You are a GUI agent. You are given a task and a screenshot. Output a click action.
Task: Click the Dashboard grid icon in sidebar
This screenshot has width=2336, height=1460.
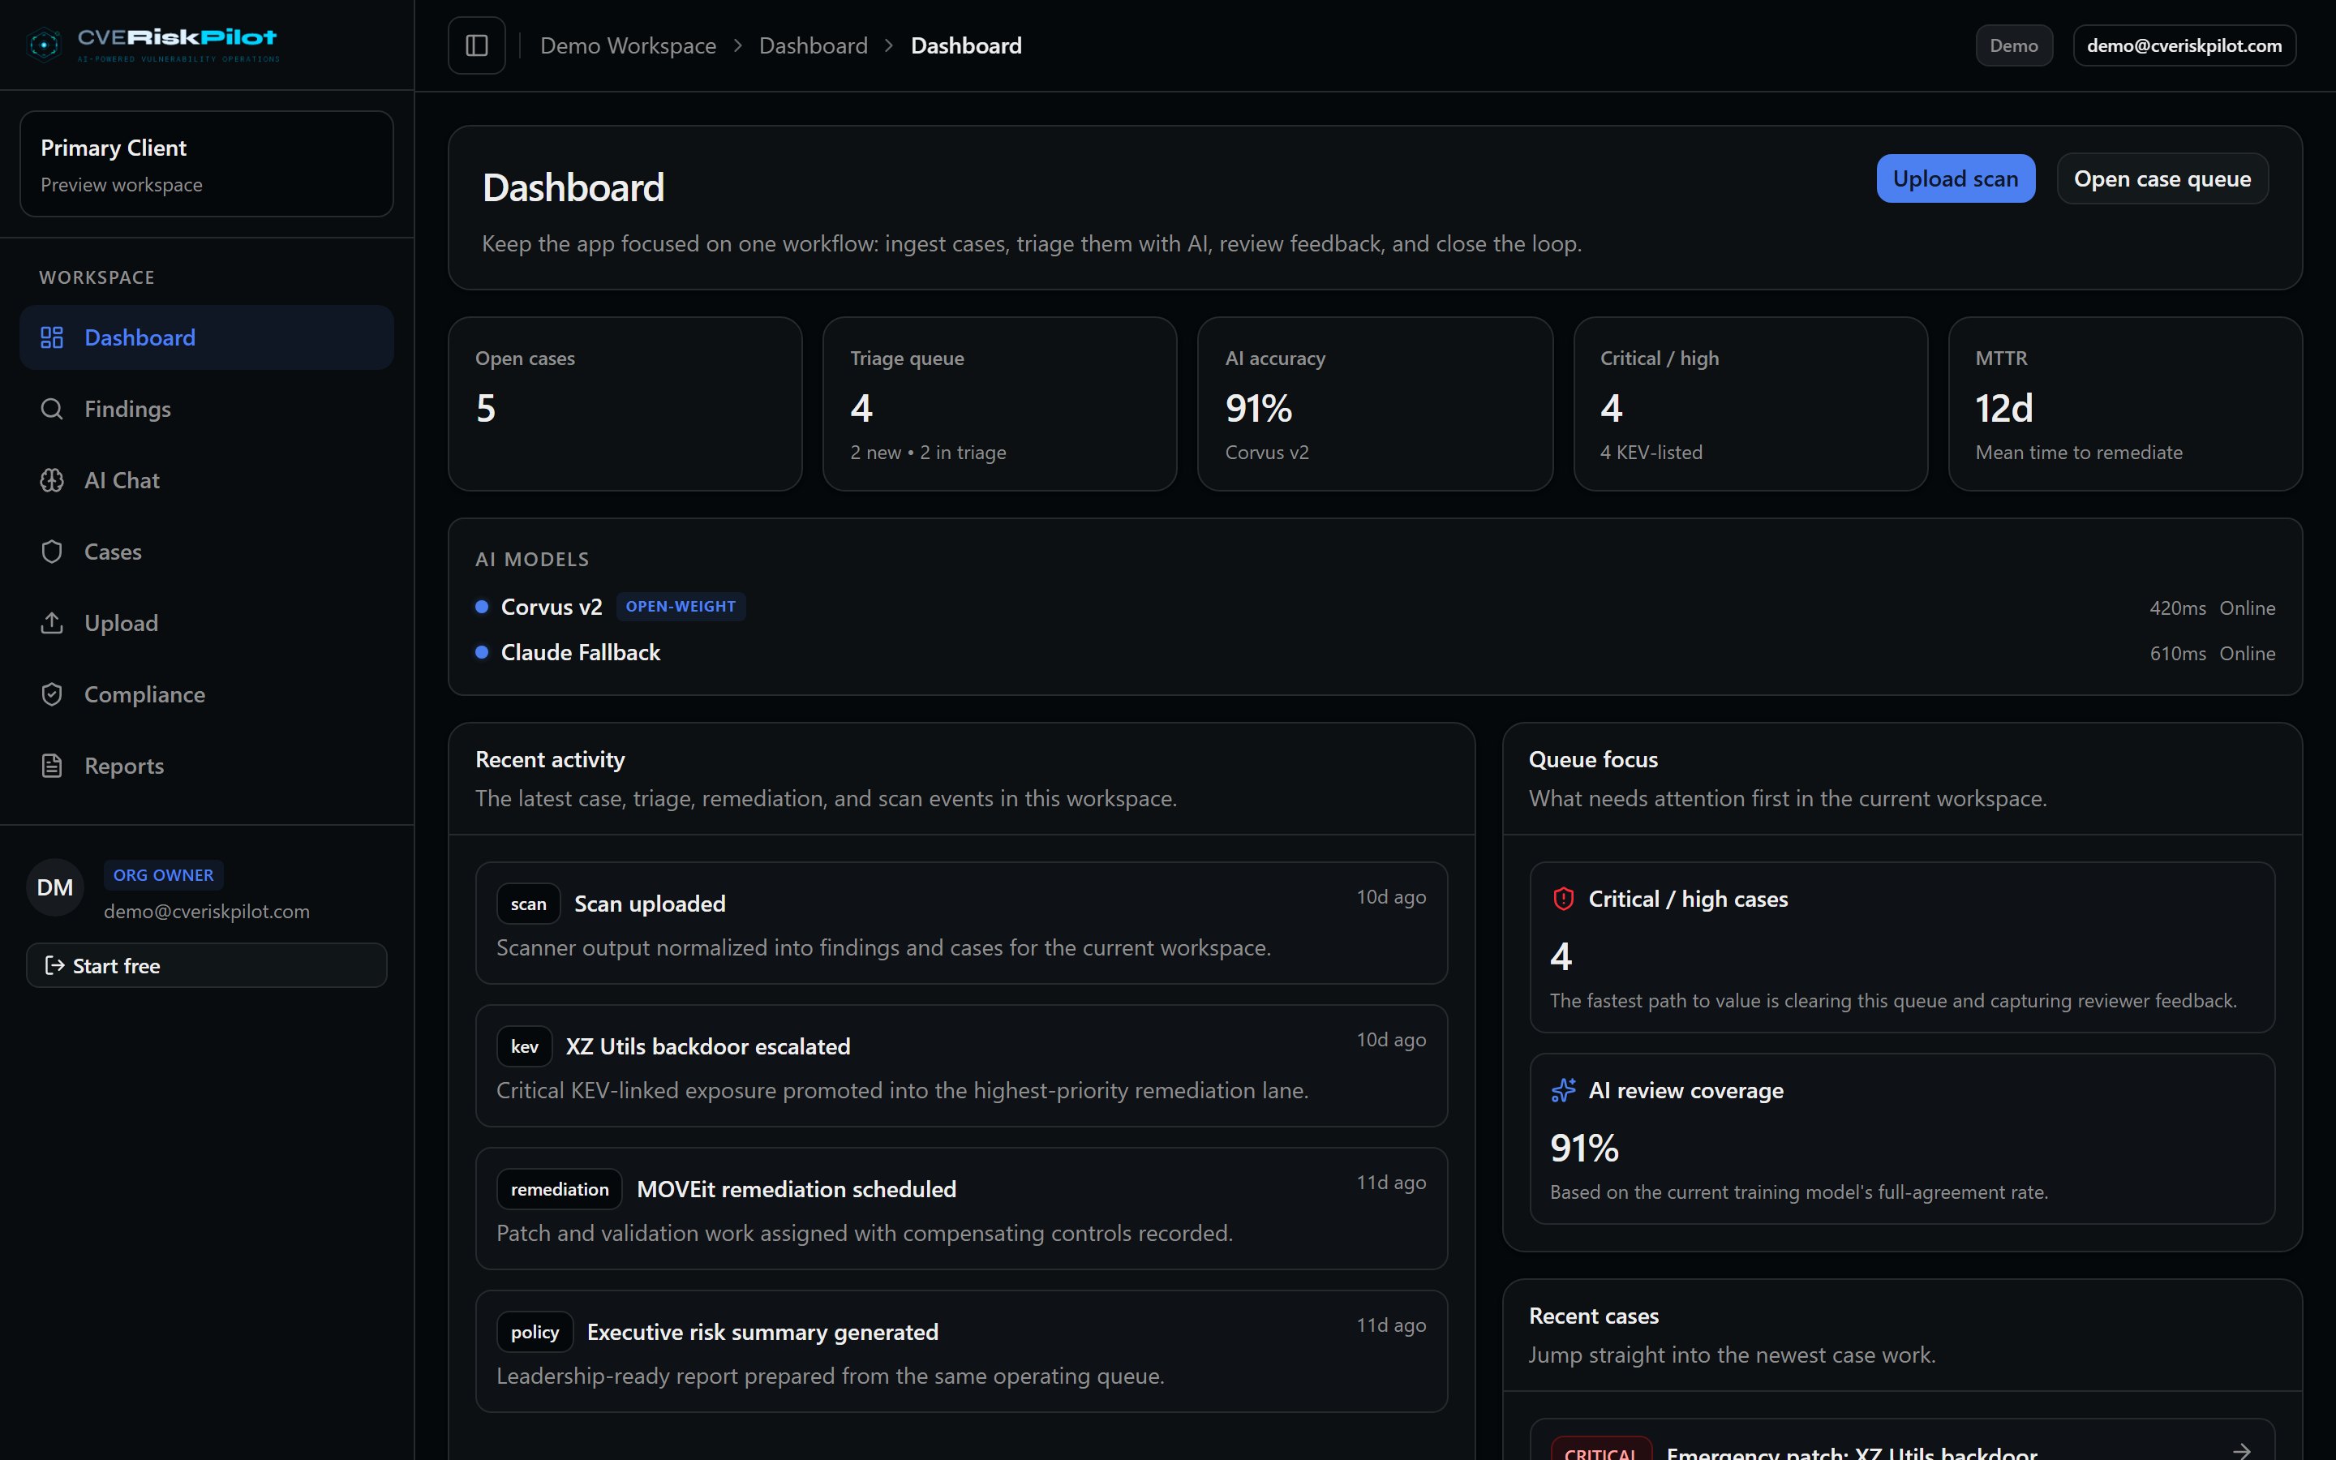tap(52, 337)
